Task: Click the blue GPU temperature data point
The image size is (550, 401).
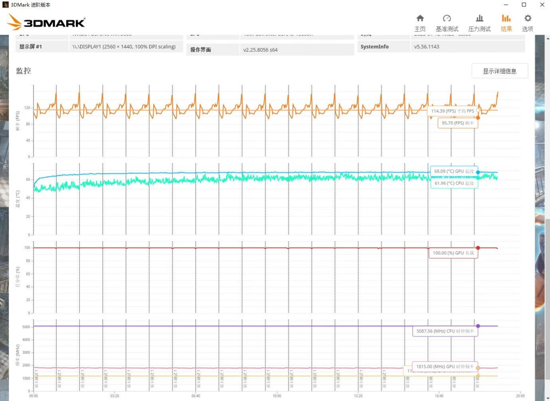Action: click(x=478, y=172)
